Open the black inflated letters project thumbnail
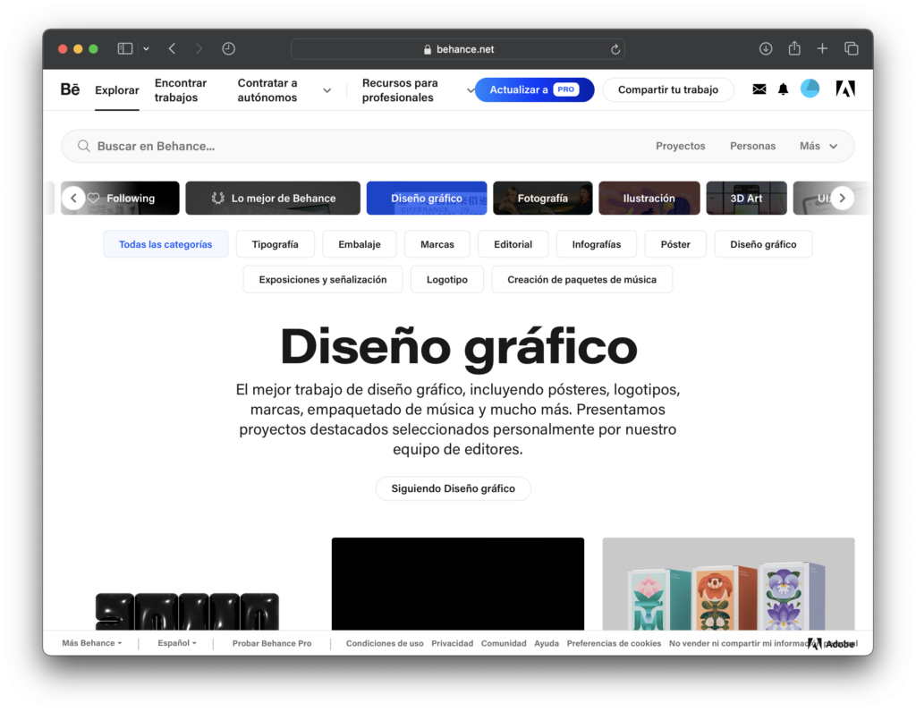The image size is (916, 712). pyautogui.click(x=187, y=584)
